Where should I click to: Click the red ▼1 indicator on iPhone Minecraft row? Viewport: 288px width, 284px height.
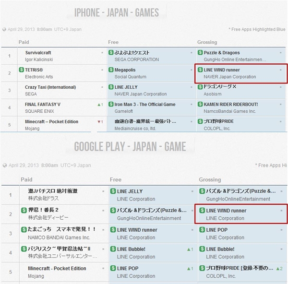(x=100, y=122)
